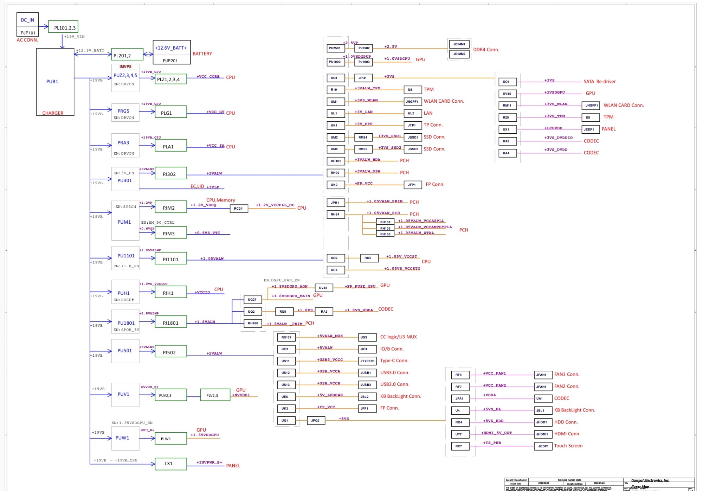Select the PJ502 block

(171, 351)
